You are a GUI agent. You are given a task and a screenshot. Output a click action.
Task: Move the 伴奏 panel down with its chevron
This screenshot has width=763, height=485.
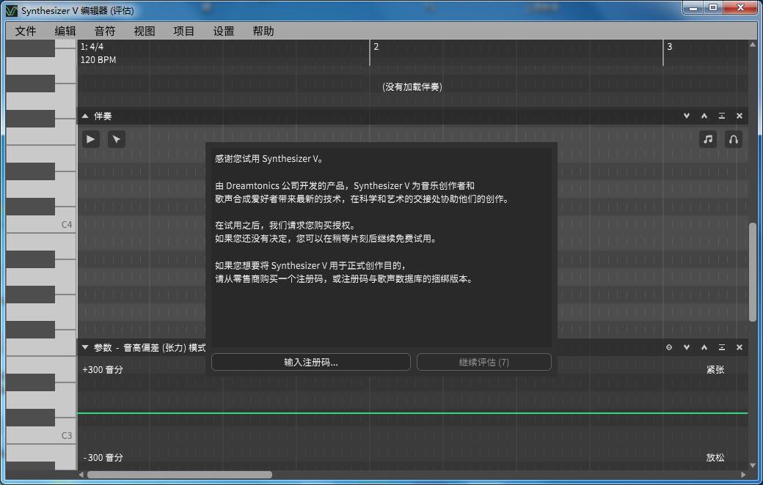coord(687,116)
